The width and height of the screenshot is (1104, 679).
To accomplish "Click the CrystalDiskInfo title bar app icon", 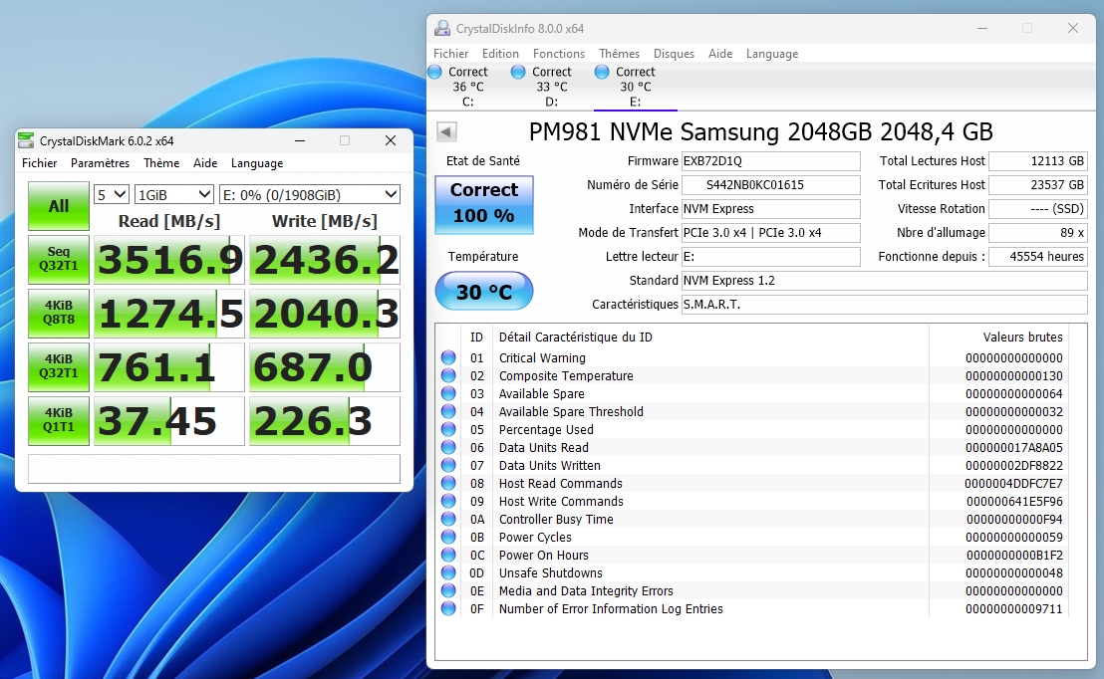I will click(x=442, y=28).
